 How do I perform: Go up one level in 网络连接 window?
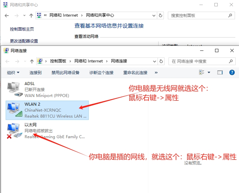point(32,61)
